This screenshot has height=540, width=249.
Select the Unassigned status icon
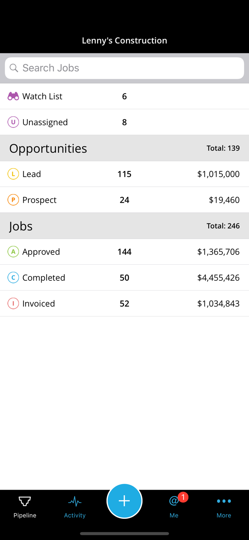13,122
